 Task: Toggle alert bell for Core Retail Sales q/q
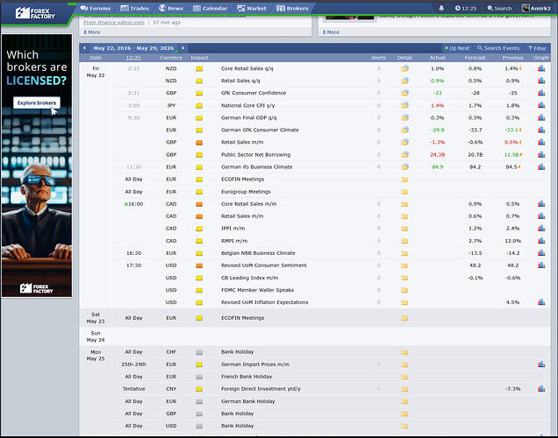(x=379, y=68)
